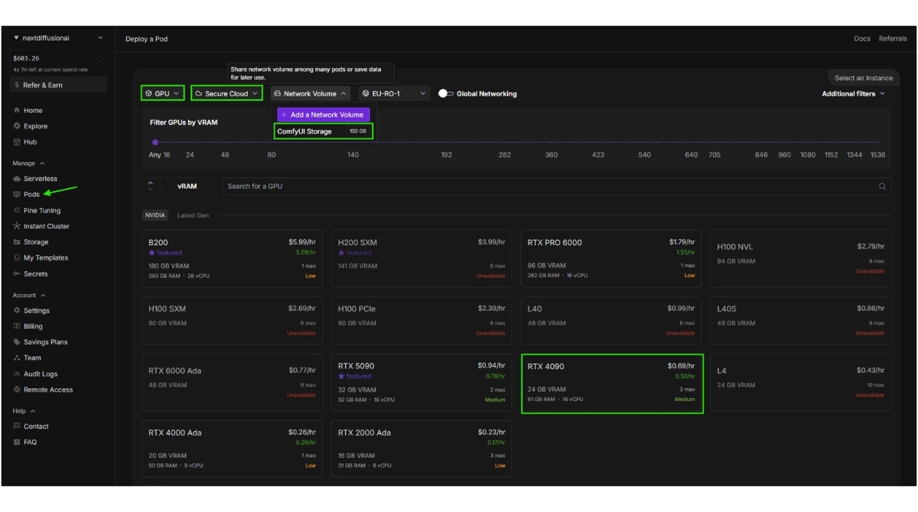Toggle the Global Networking switch
The width and height of the screenshot is (918, 512).
pos(446,93)
